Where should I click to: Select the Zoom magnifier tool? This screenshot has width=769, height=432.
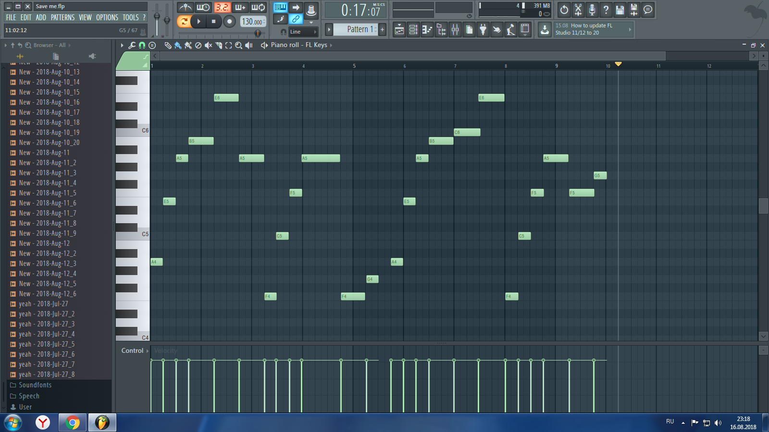point(238,45)
